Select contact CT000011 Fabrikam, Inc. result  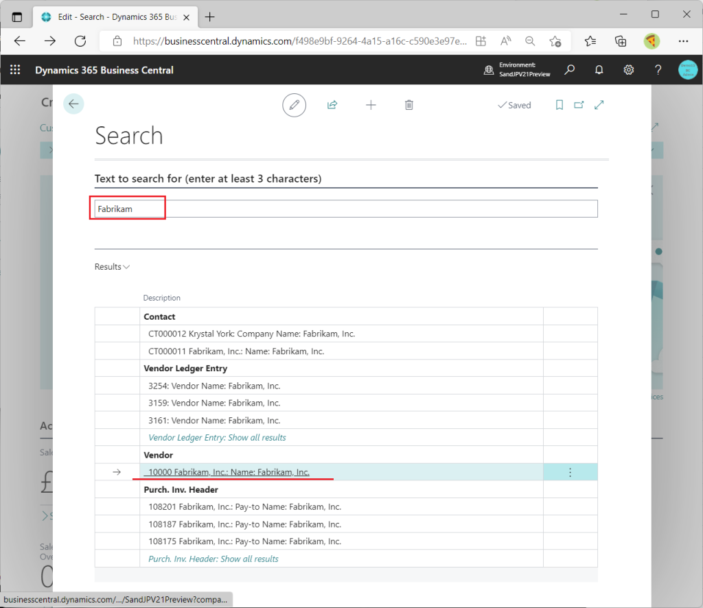[x=236, y=351]
